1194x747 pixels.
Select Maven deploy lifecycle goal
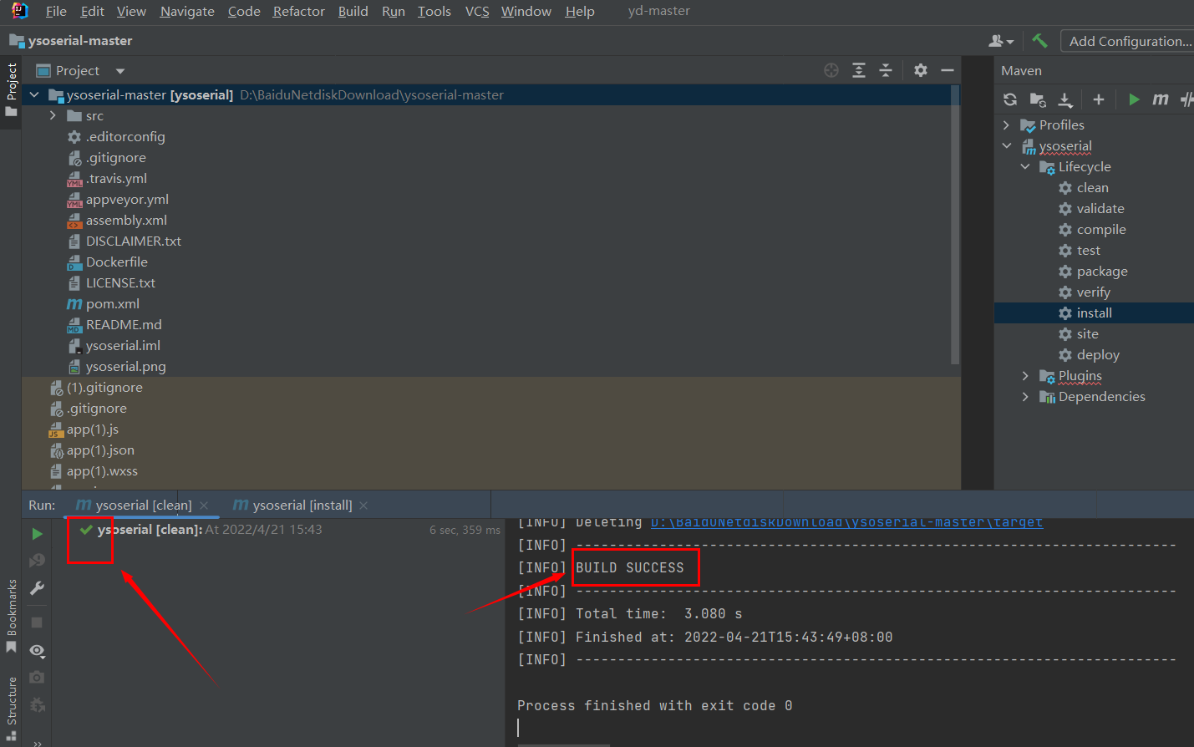pyautogui.click(x=1098, y=354)
